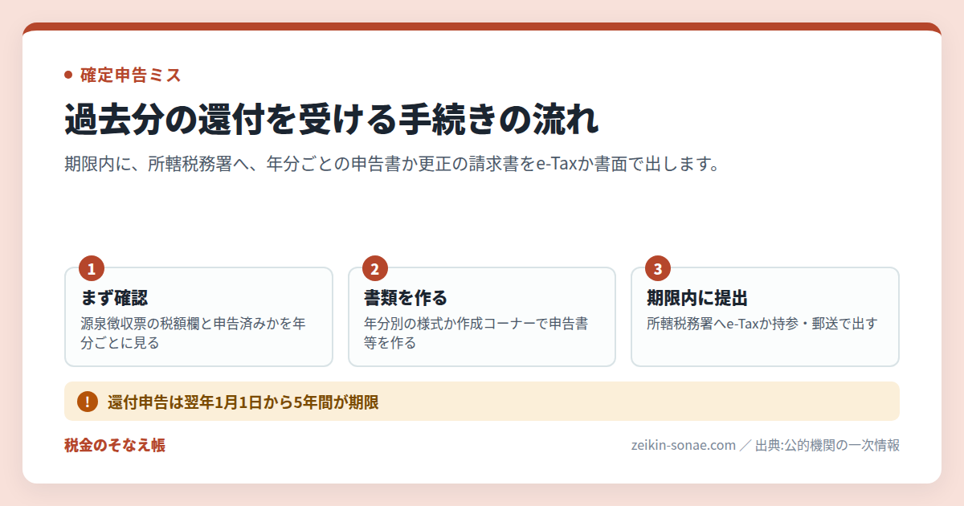The image size is (964, 506).
Task: Click the text 所轄税務署へe-Taxか持参・郵送で出す
Action: tap(762, 324)
